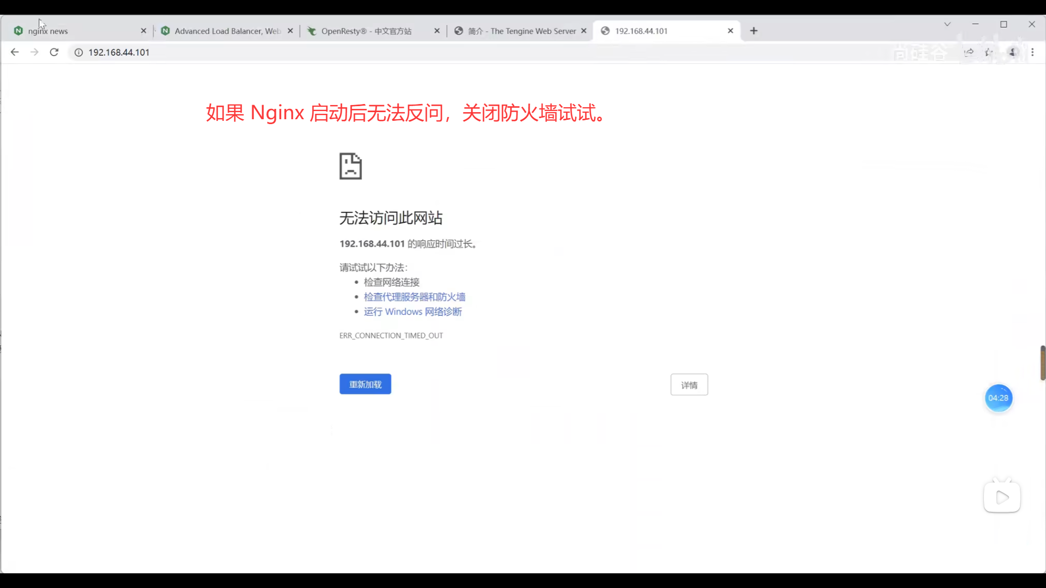The height and width of the screenshot is (588, 1046).
Task: Open the user profile avatar
Action: (x=1013, y=52)
